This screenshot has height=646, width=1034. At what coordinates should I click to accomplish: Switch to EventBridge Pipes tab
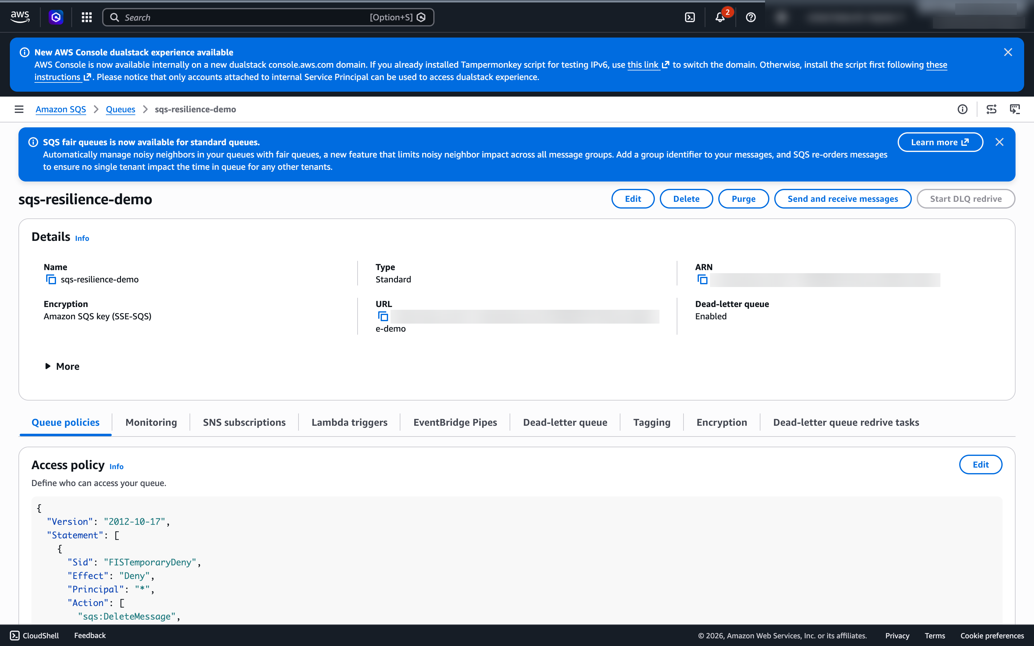(x=455, y=422)
